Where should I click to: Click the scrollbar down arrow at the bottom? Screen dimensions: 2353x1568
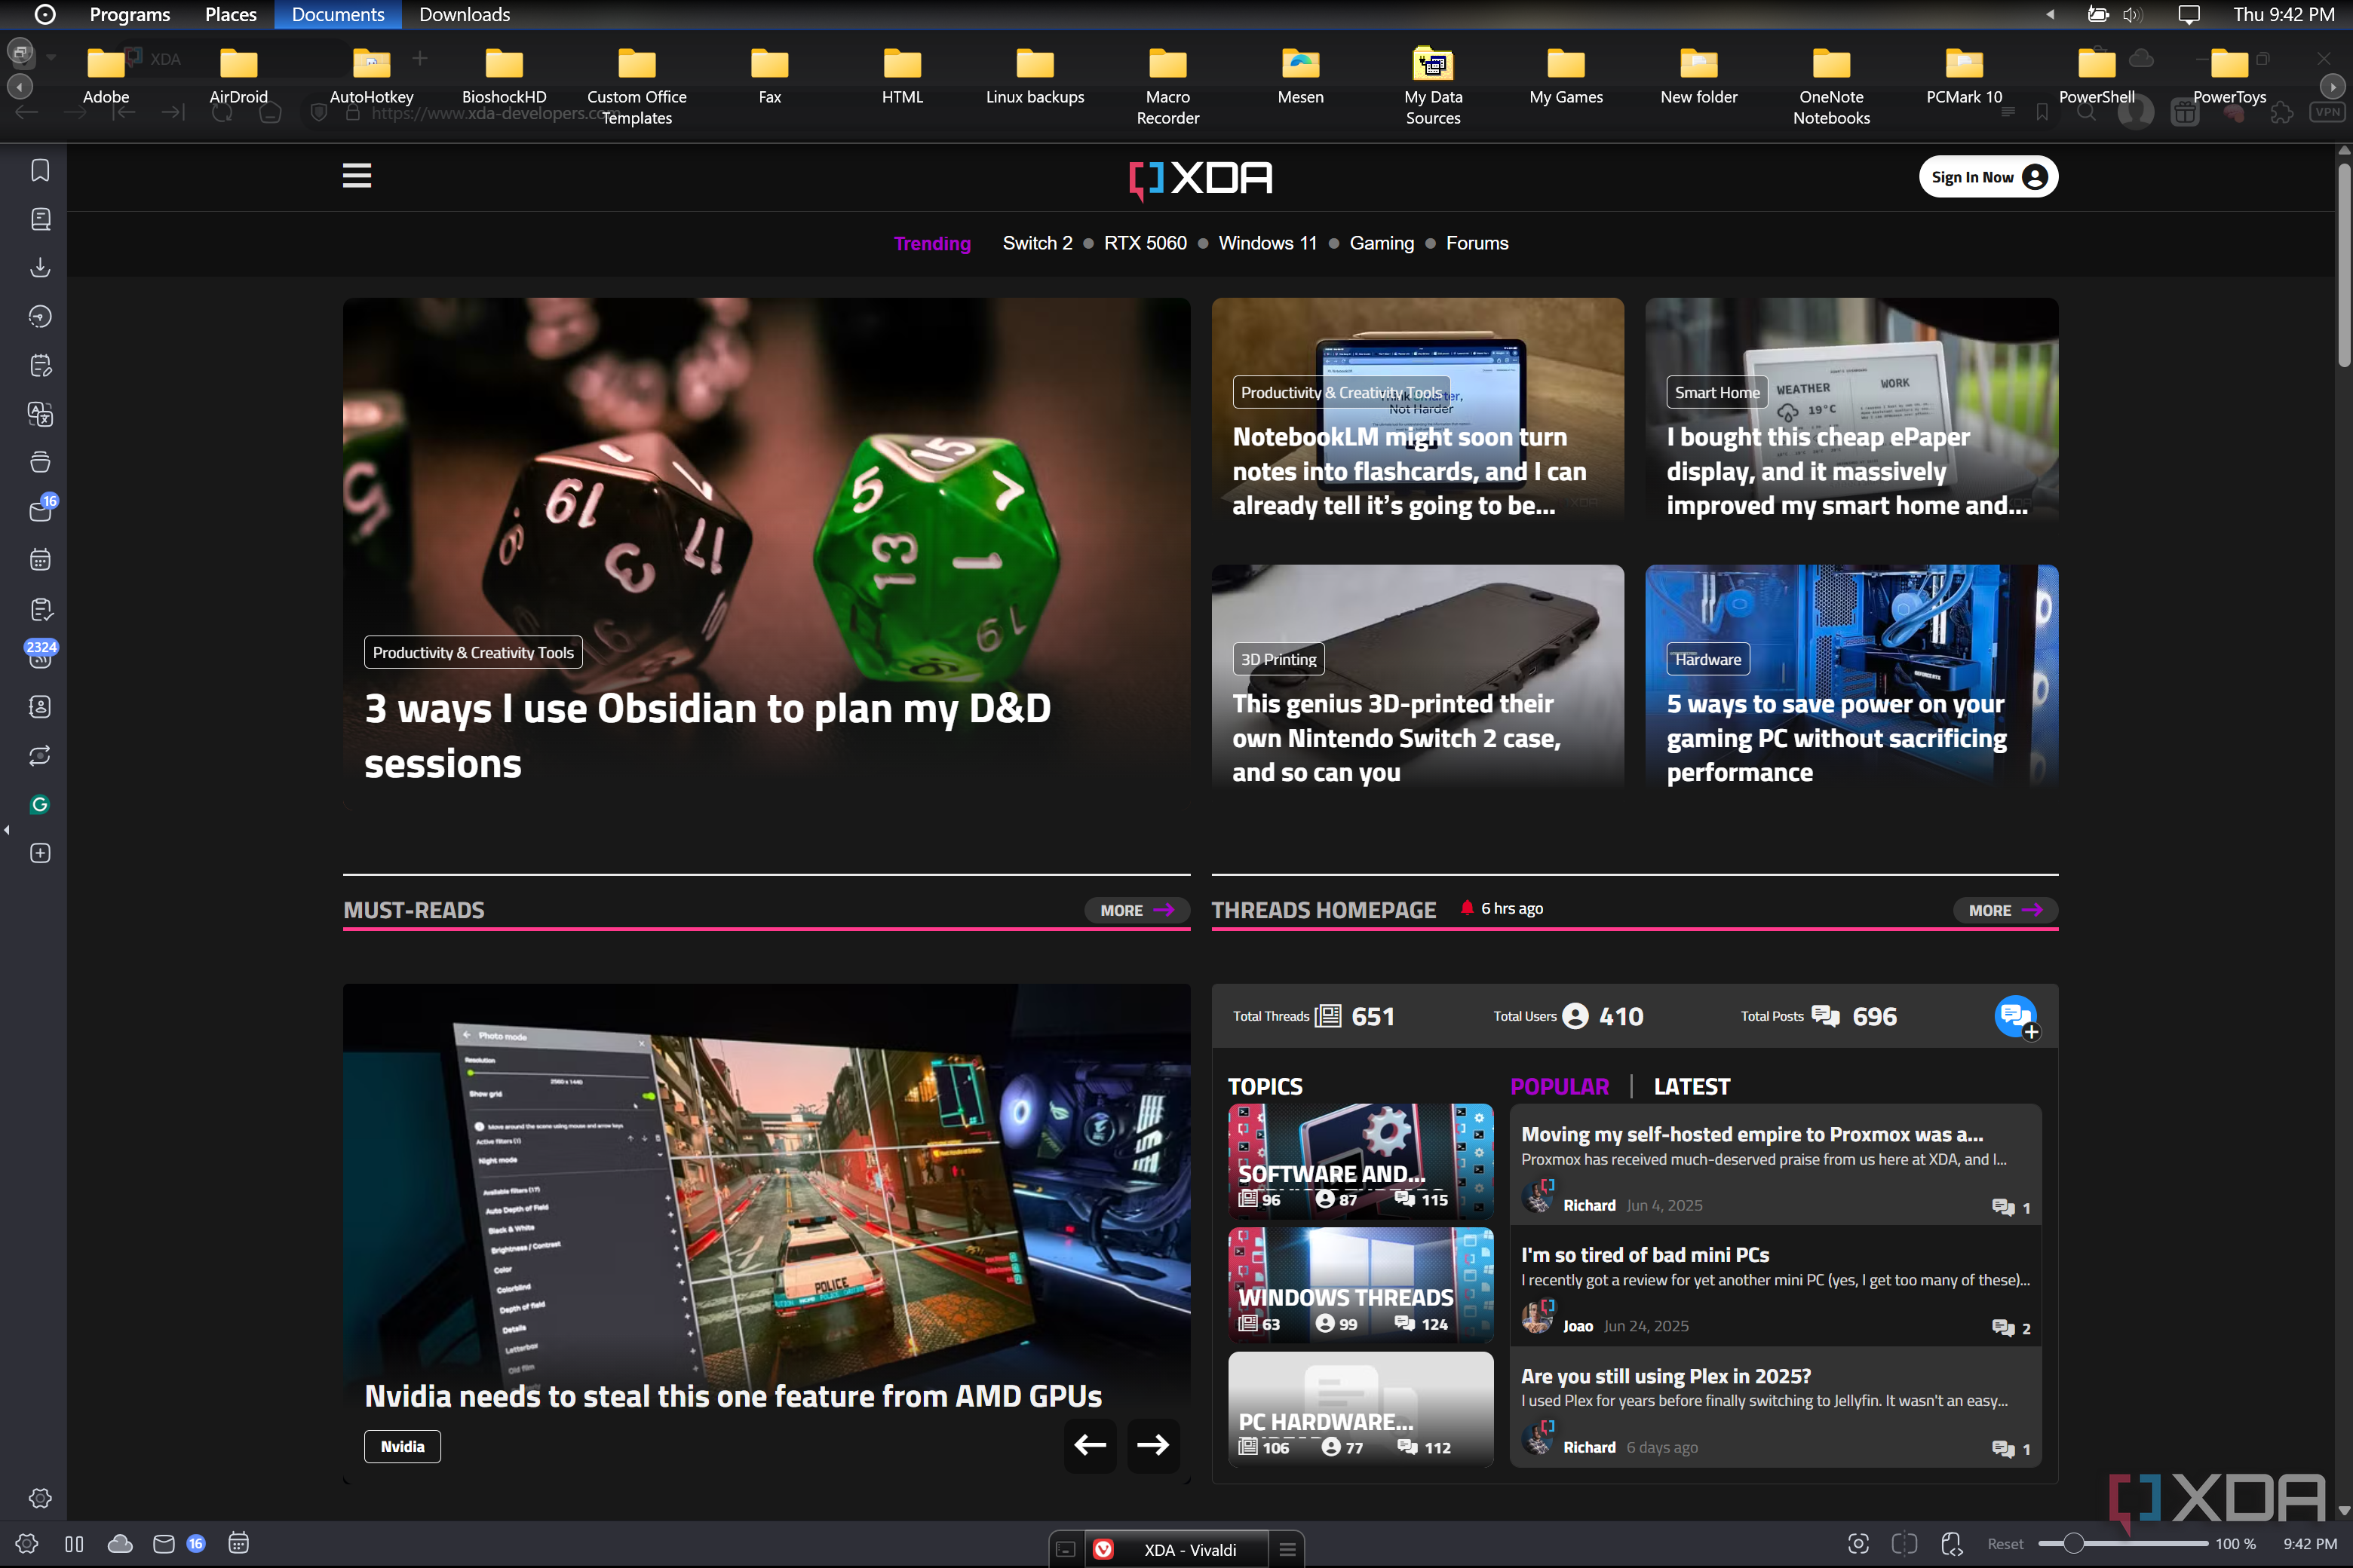click(2343, 1511)
